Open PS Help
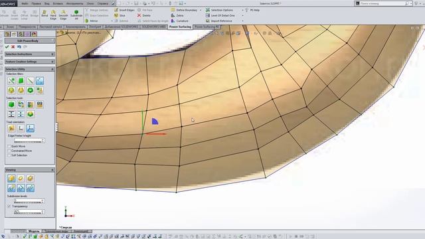The width and height of the screenshot is (425, 239). pos(252,10)
